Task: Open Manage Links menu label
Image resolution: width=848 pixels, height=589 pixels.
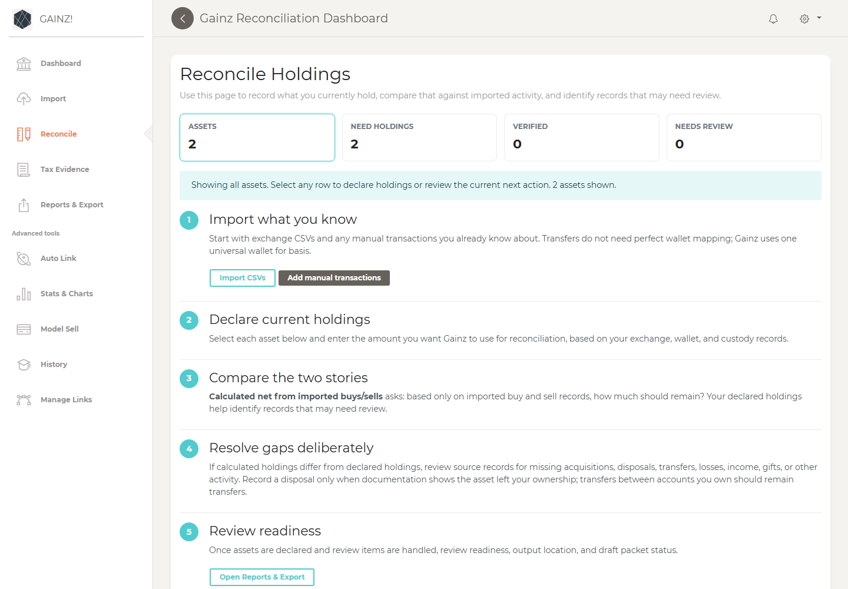Action: pyautogui.click(x=66, y=400)
